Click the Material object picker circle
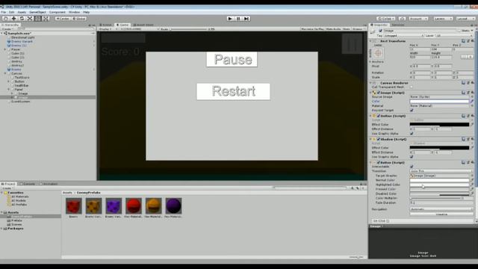The height and width of the screenshot is (269, 478). point(472,105)
